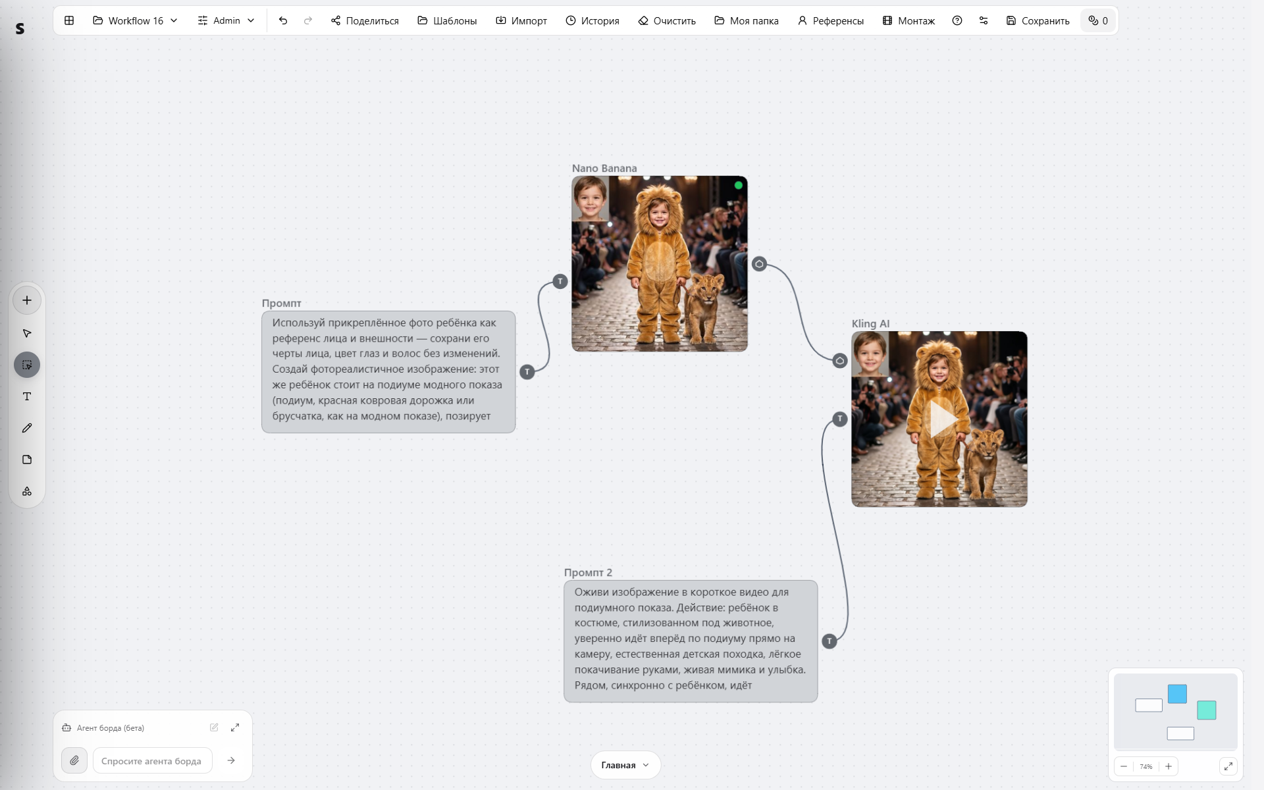Click the Поделиться share button
Image resolution: width=1264 pixels, height=790 pixels.
pos(365,20)
